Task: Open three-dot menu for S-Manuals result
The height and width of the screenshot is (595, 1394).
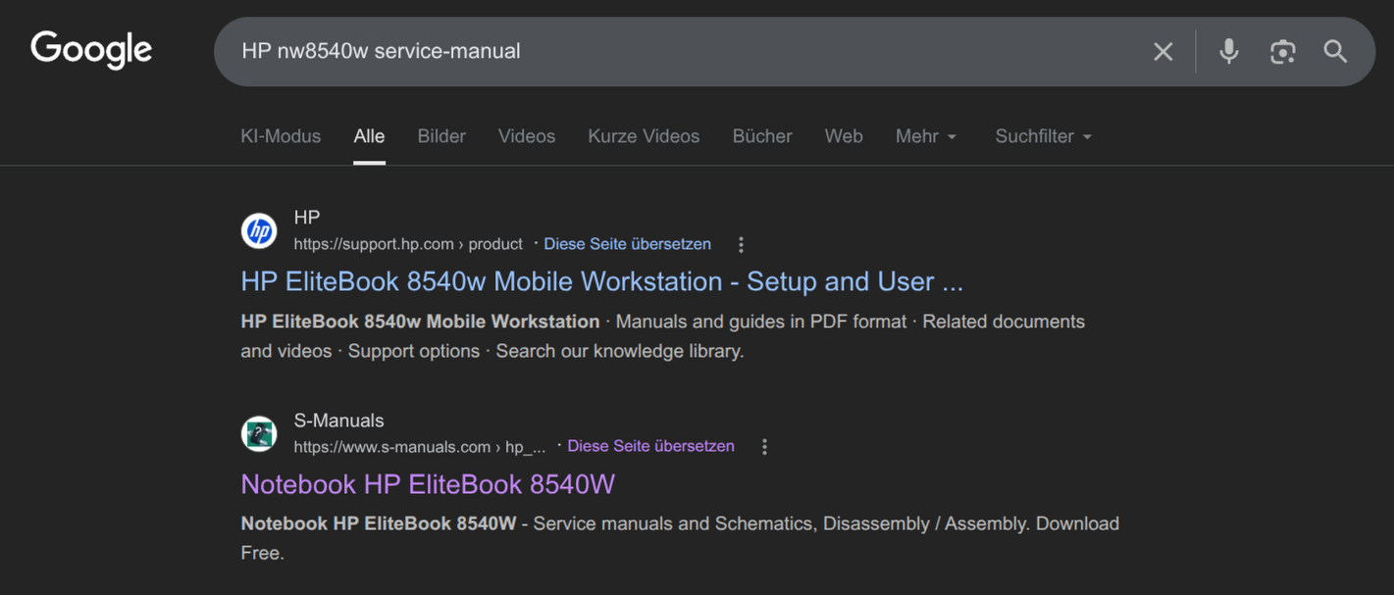Action: pos(764,447)
